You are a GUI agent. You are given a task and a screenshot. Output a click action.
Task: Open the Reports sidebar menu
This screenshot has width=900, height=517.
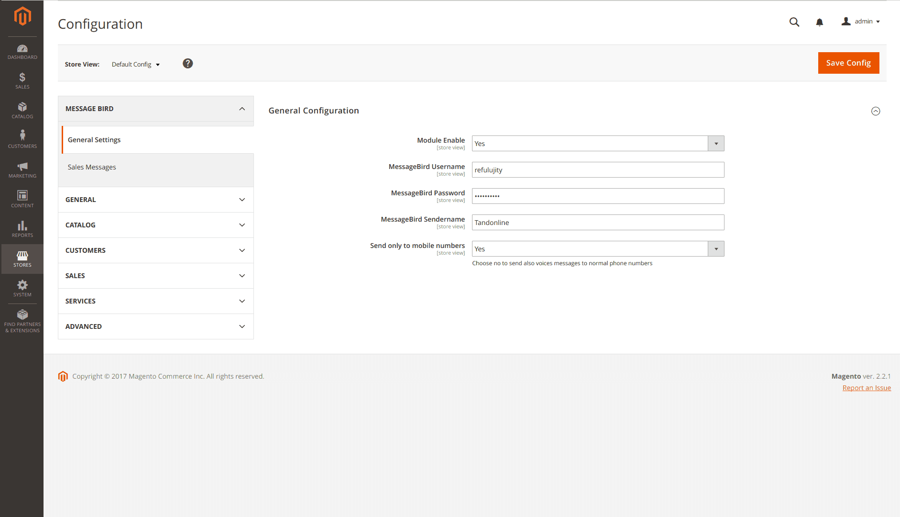tap(22, 229)
